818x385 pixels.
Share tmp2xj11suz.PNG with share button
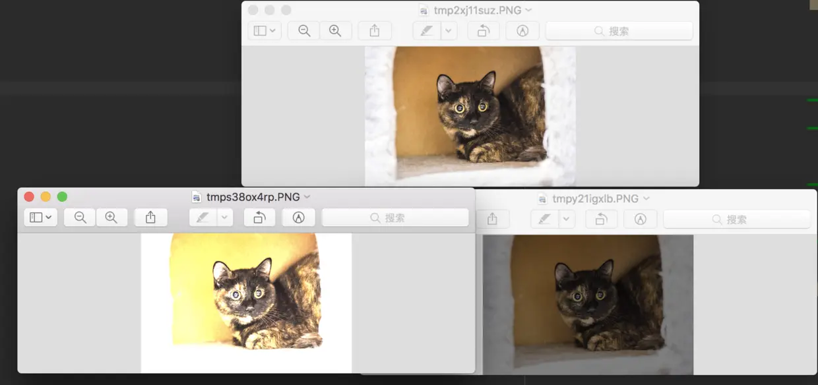(x=375, y=31)
